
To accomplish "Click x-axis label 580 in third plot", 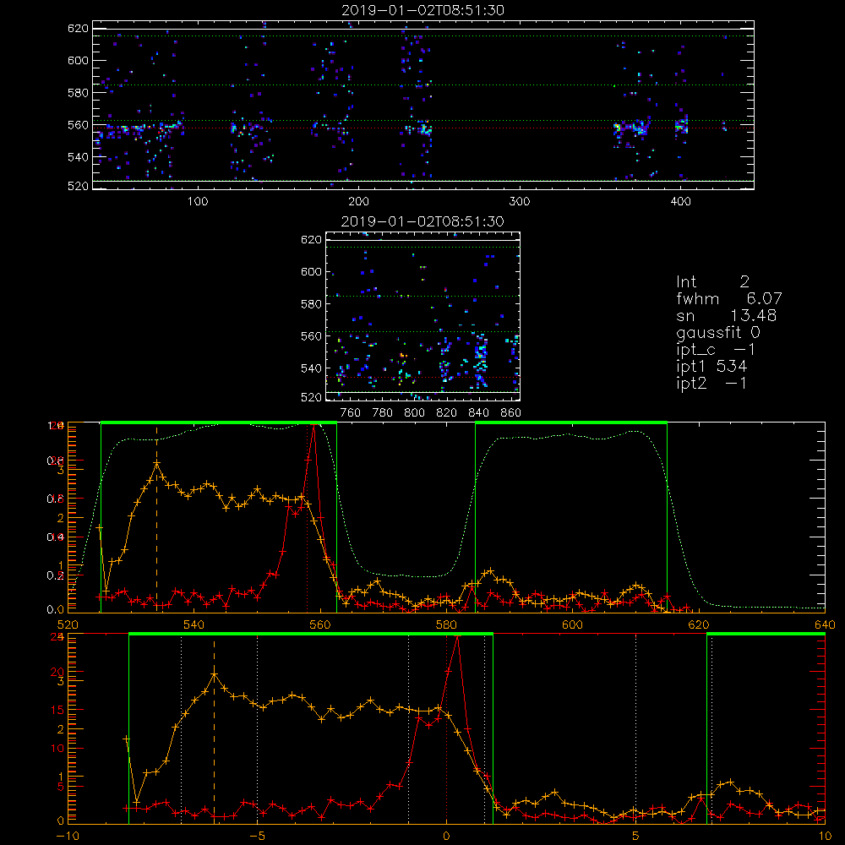I will (x=446, y=624).
